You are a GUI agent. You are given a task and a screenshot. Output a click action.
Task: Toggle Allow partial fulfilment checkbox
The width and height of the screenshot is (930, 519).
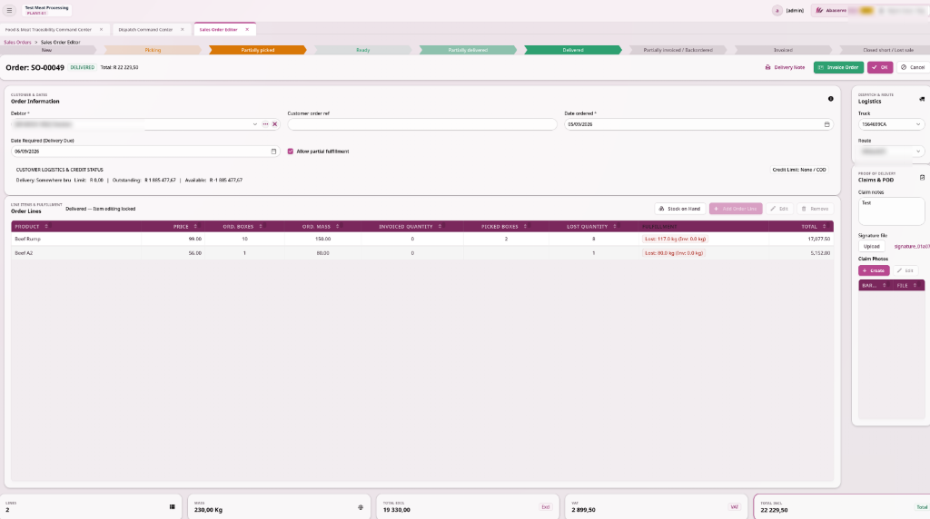point(291,152)
